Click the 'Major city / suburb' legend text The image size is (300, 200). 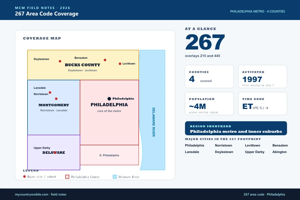click(x=42, y=177)
